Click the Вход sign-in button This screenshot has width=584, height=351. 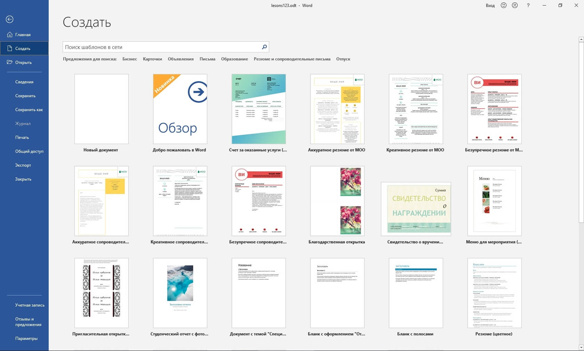(490, 6)
